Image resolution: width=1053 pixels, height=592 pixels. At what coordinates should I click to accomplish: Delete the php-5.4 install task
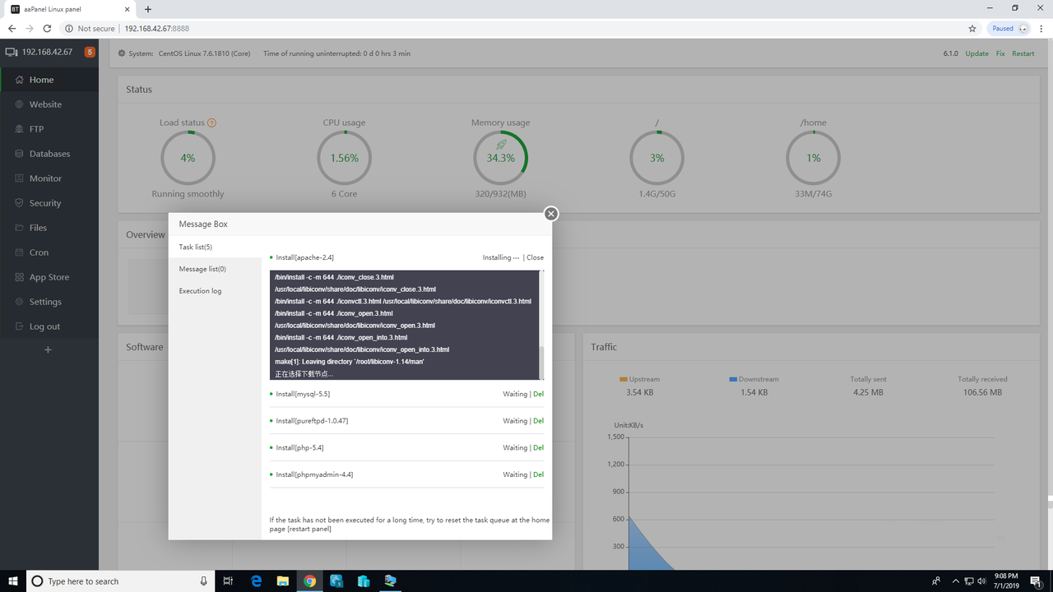click(x=538, y=448)
